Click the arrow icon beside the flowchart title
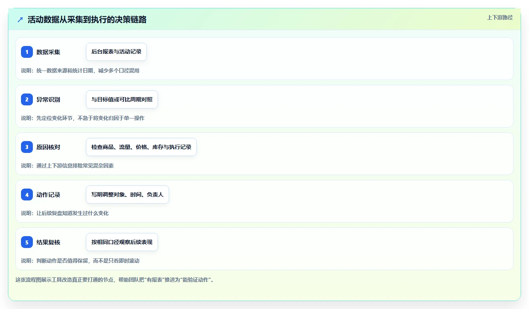This screenshot has width=529, height=309. [20, 19]
